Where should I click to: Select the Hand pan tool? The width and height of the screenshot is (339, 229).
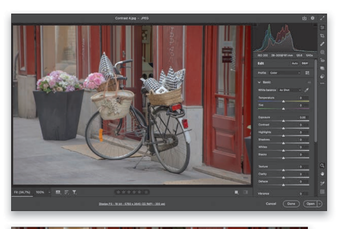pos(322,174)
